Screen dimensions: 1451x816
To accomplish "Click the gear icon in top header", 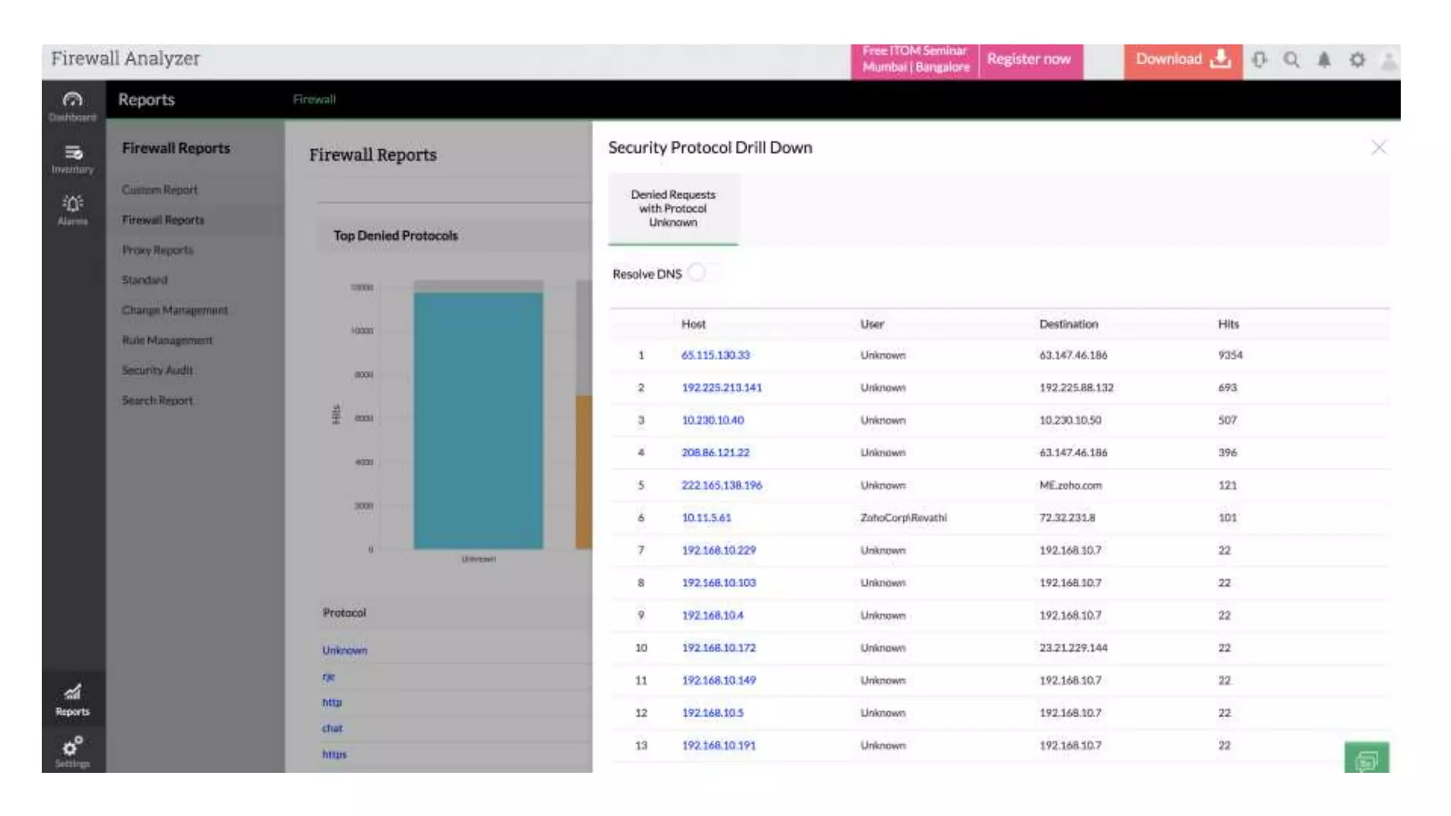I will tap(1357, 60).
